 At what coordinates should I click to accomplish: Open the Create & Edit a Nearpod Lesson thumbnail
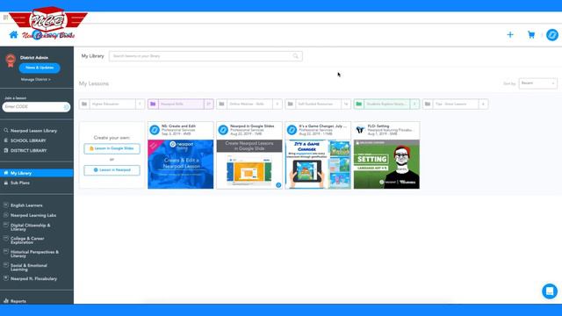181,164
